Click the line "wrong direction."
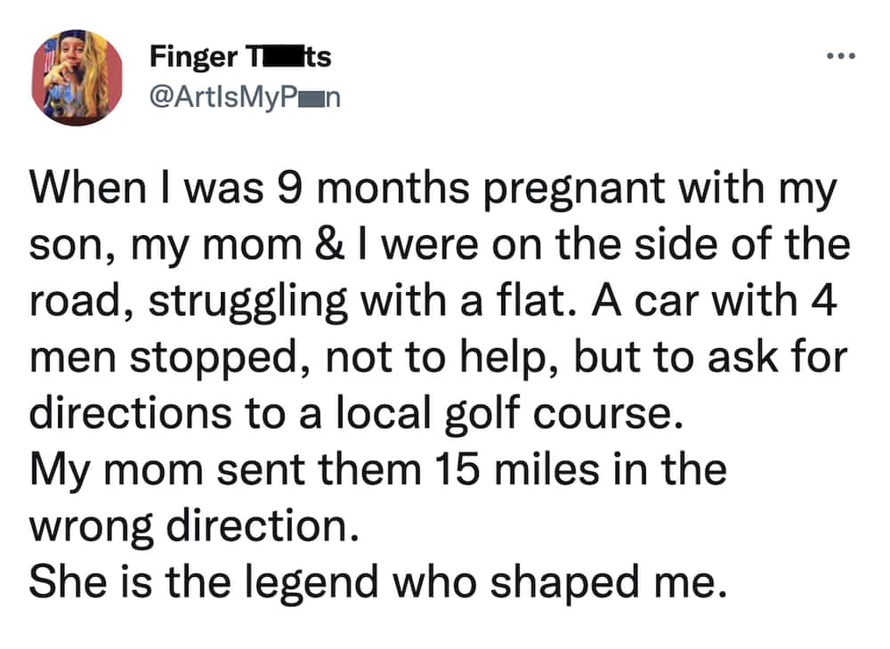The image size is (890, 649). (193, 528)
